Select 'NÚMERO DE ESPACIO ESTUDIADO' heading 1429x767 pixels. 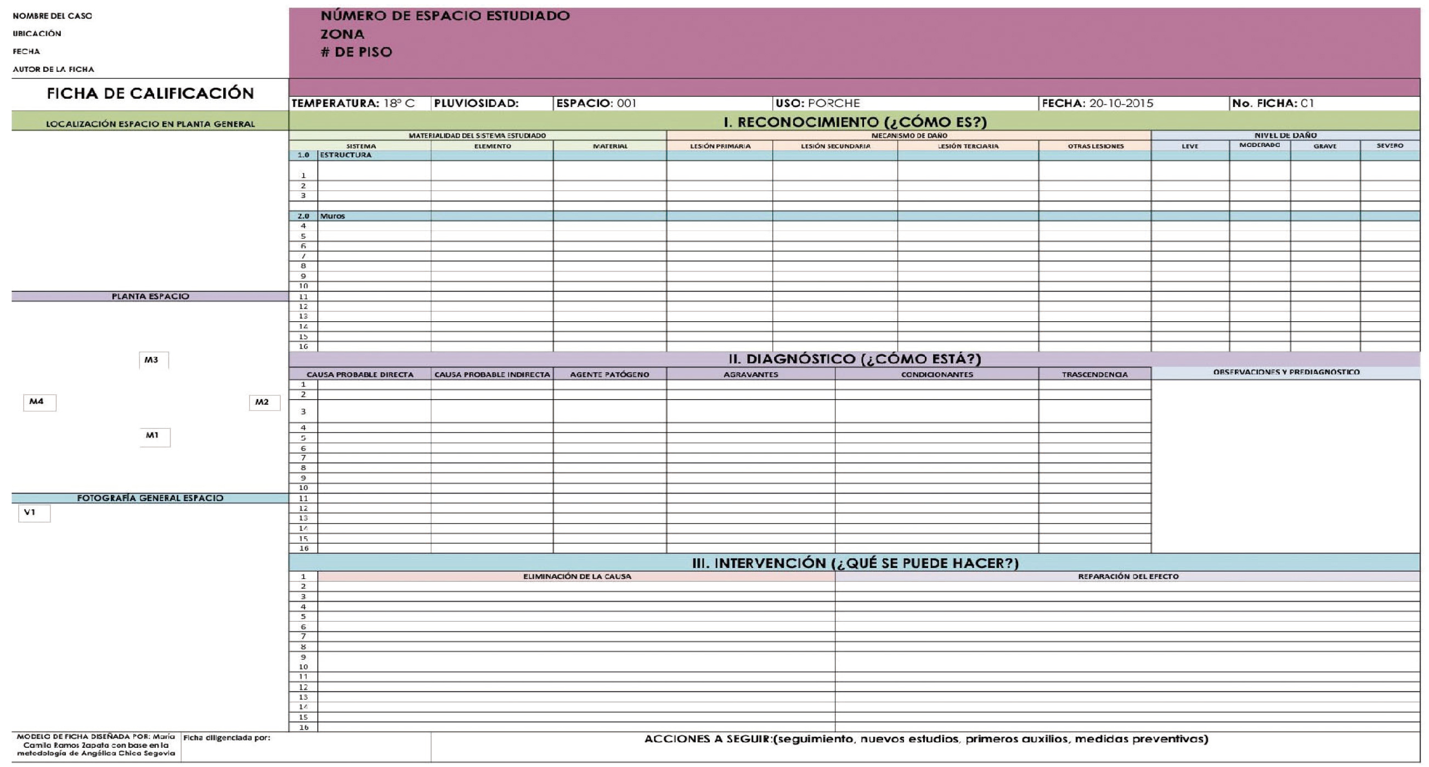445,15
